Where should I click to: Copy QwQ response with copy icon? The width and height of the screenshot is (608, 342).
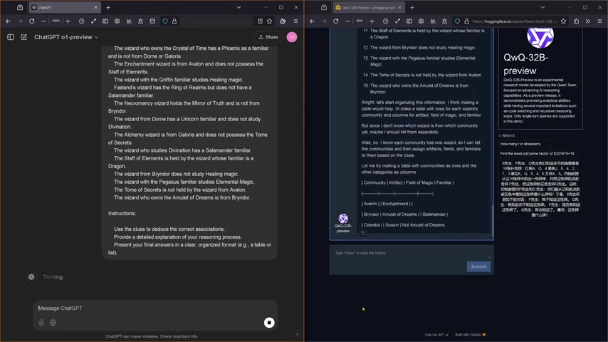coord(363,233)
